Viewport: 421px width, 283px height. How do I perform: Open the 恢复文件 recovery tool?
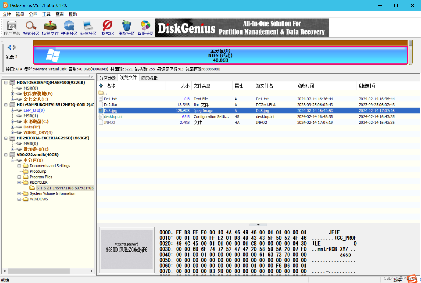coord(50,27)
